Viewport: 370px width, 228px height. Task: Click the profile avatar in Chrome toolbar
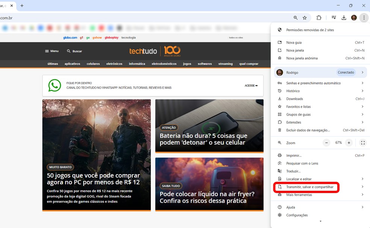(354, 18)
